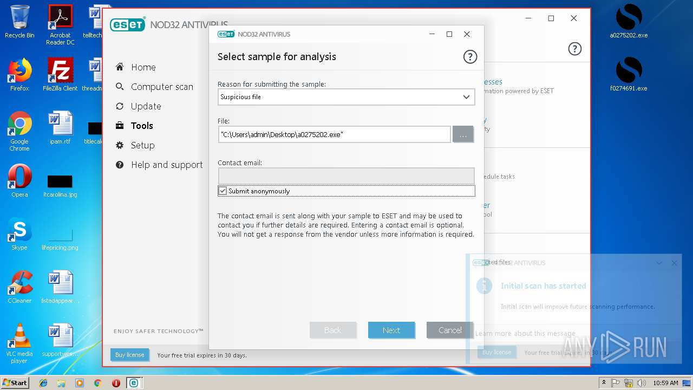Click the Help and support question icon

[x=120, y=165]
